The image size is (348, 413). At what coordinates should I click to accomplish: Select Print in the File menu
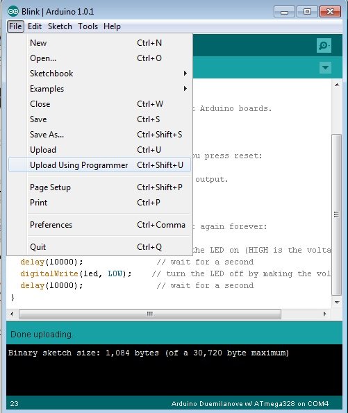coord(99,203)
